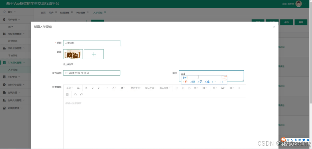
Task: Show next page of IME candidates
Action: [223, 82]
